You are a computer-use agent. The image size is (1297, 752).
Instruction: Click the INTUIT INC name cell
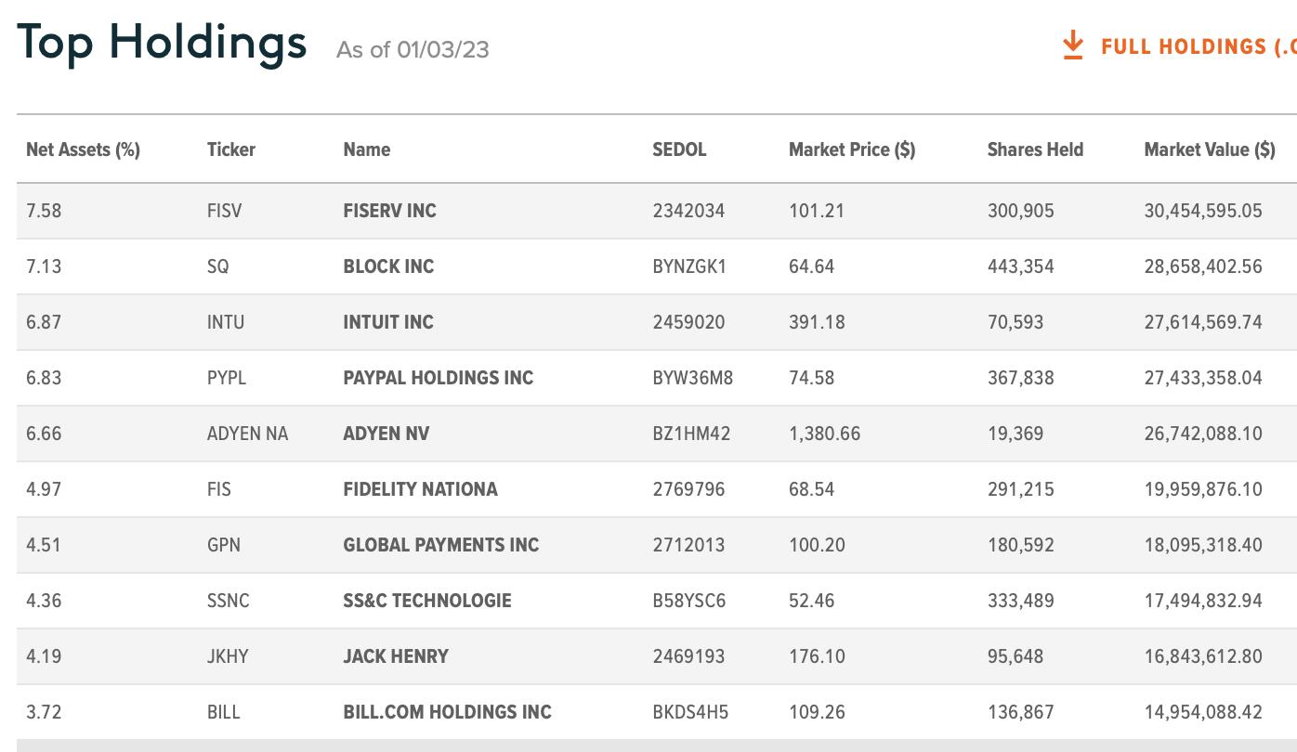[388, 322]
